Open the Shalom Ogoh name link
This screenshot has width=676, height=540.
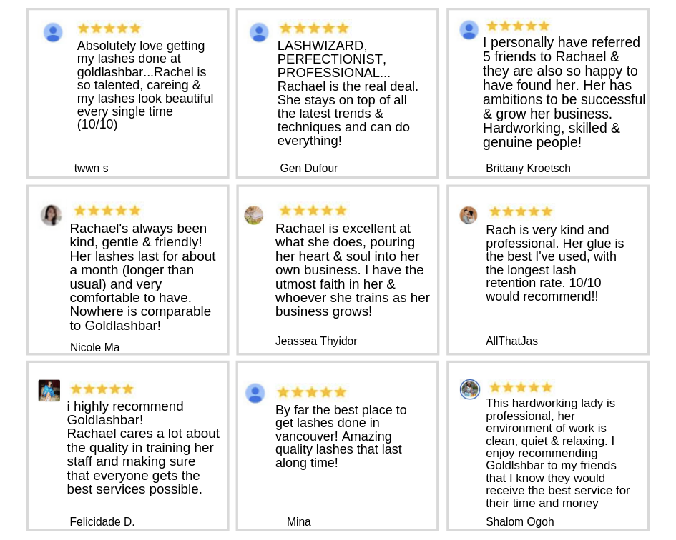coord(519,522)
